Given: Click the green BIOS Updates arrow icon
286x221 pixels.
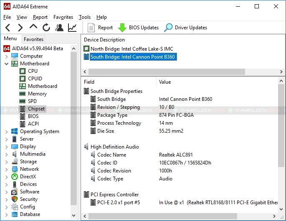Looking at the screenshot, I should pyautogui.click(x=122, y=28).
